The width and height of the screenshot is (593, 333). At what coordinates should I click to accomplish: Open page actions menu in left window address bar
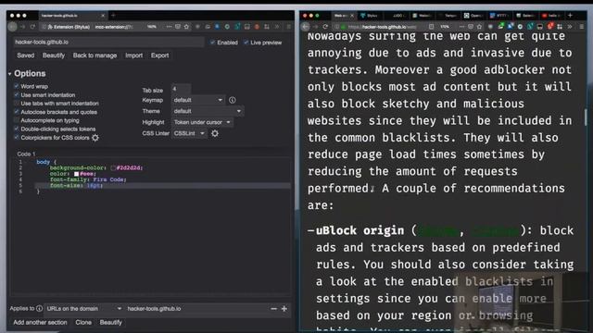169,27
